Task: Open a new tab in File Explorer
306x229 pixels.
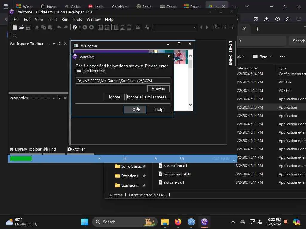Action: pos(257,29)
